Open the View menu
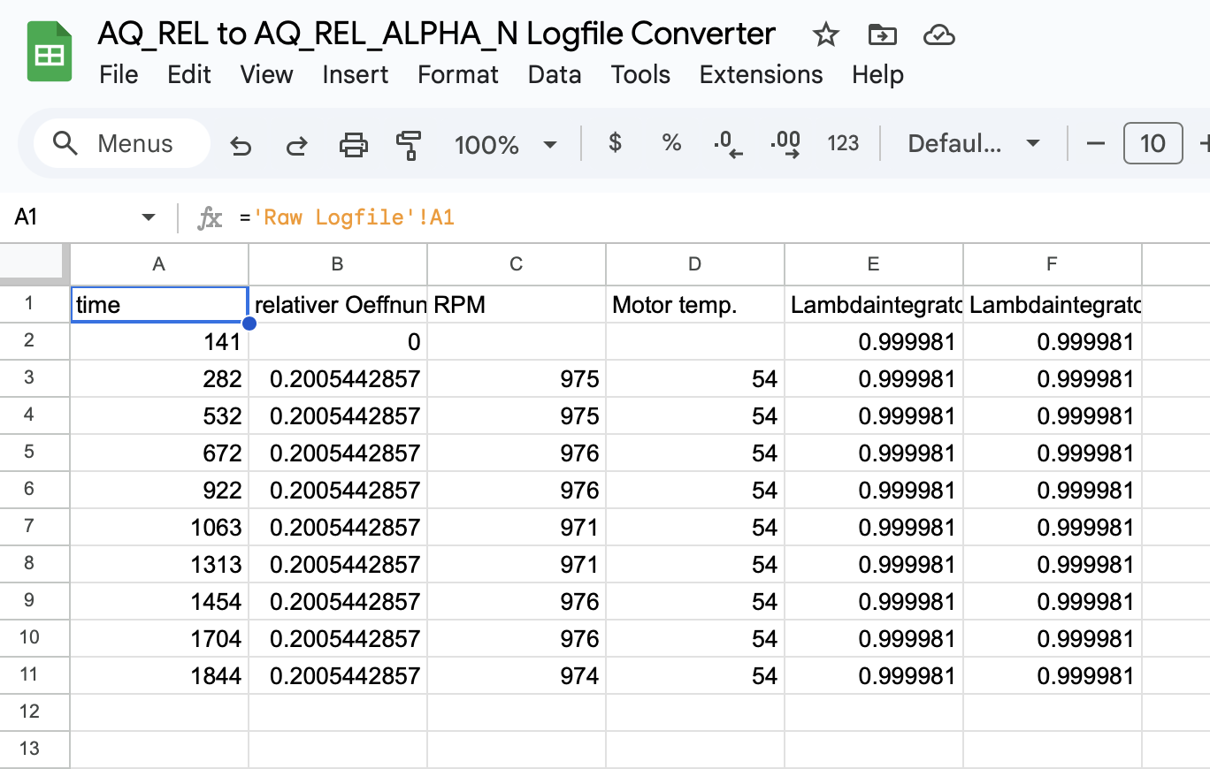 (x=266, y=74)
